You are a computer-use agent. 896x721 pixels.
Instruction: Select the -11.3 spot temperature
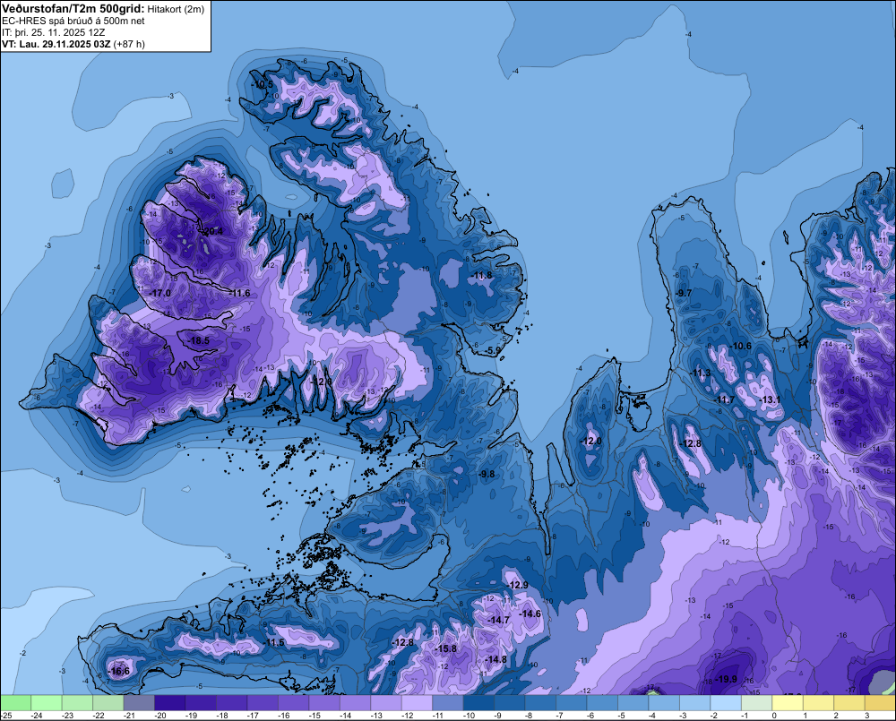(x=702, y=373)
